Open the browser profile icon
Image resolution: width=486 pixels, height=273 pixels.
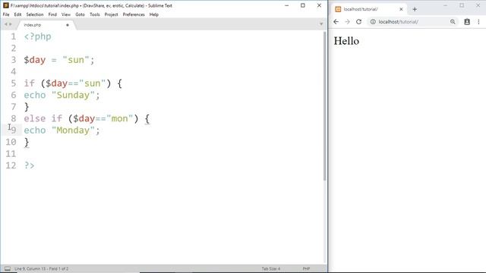point(467,22)
